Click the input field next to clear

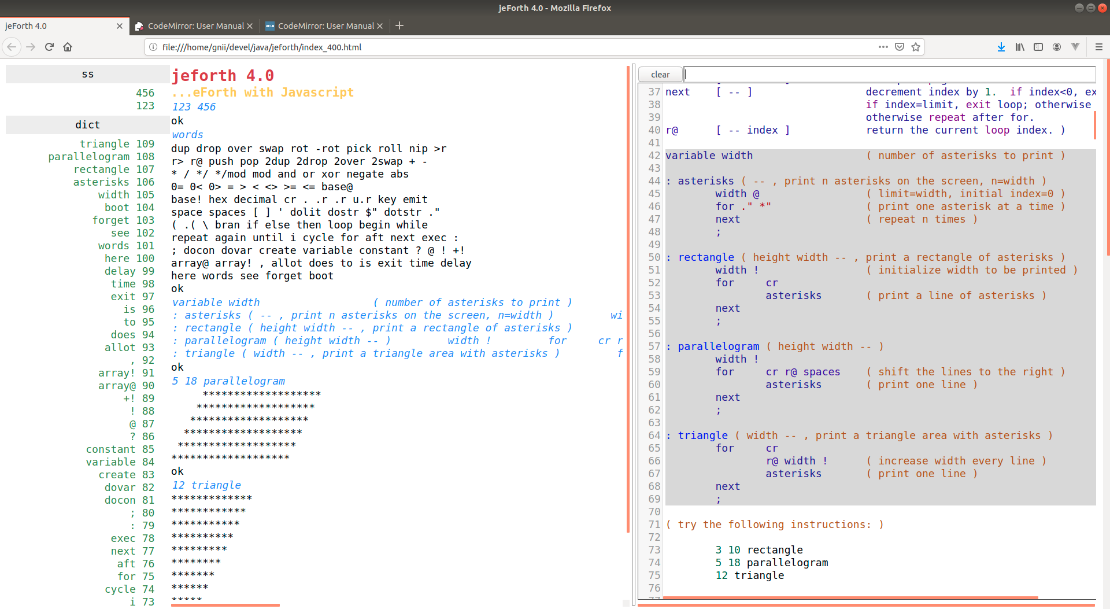(x=889, y=74)
